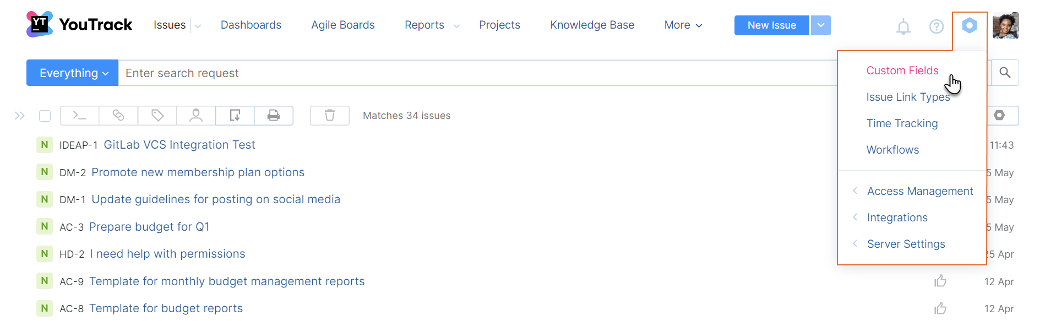Open issue 'Prepare budget for Q1'
Image resolution: width=1045 pixels, height=321 pixels.
point(149,226)
